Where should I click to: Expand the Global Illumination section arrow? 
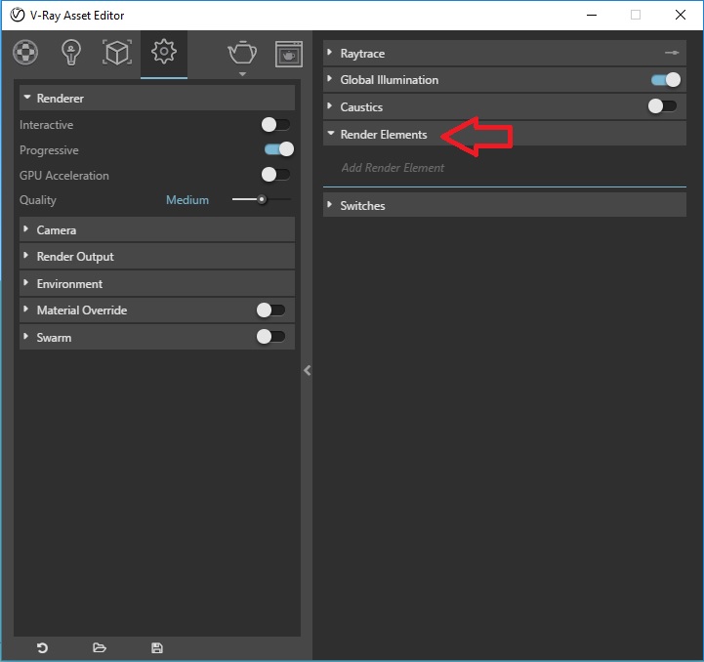point(330,79)
